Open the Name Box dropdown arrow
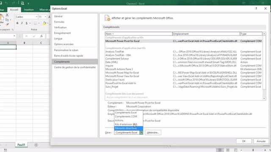 click(x=14, y=36)
